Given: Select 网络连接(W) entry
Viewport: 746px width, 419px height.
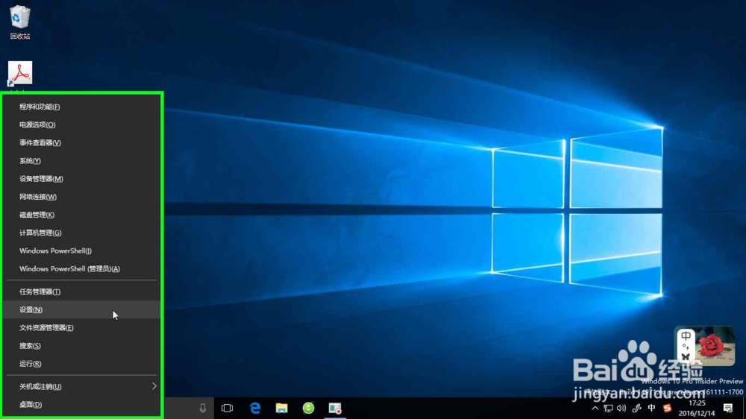Looking at the screenshot, I should [x=81, y=197].
